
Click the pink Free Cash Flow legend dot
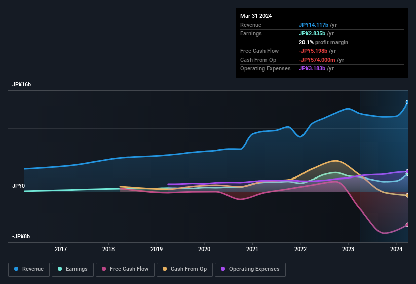(x=104, y=269)
